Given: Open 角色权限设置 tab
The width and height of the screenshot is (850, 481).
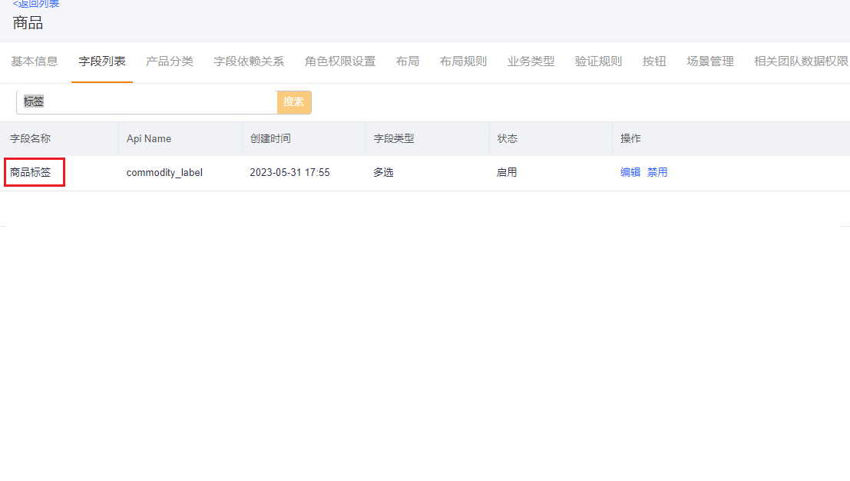Looking at the screenshot, I should pyautogui.click(x=340, y=61).
